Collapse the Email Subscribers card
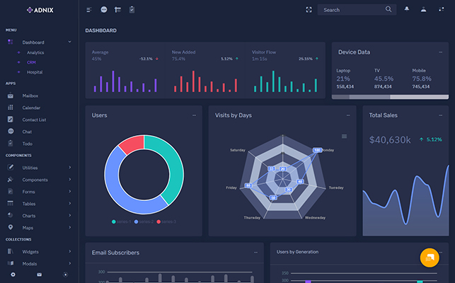This screenshot has width=455, height=283. tap(255, 253)
